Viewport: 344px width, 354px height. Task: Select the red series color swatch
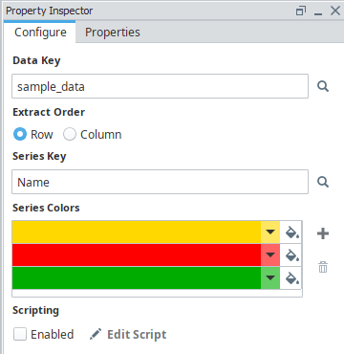click(x=137, y=255)
